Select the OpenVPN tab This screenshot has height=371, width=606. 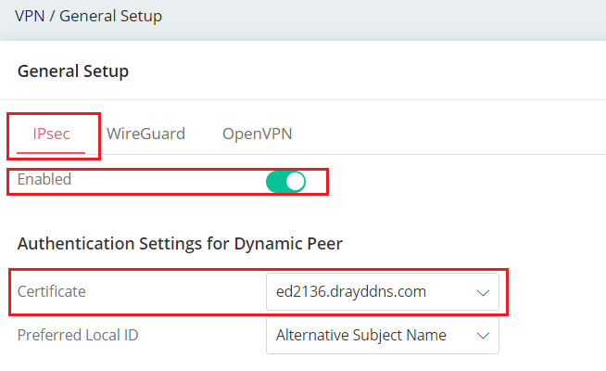(x=257, y=134)
